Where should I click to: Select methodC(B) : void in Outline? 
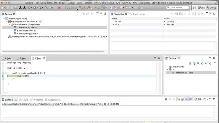click(191, 73)
